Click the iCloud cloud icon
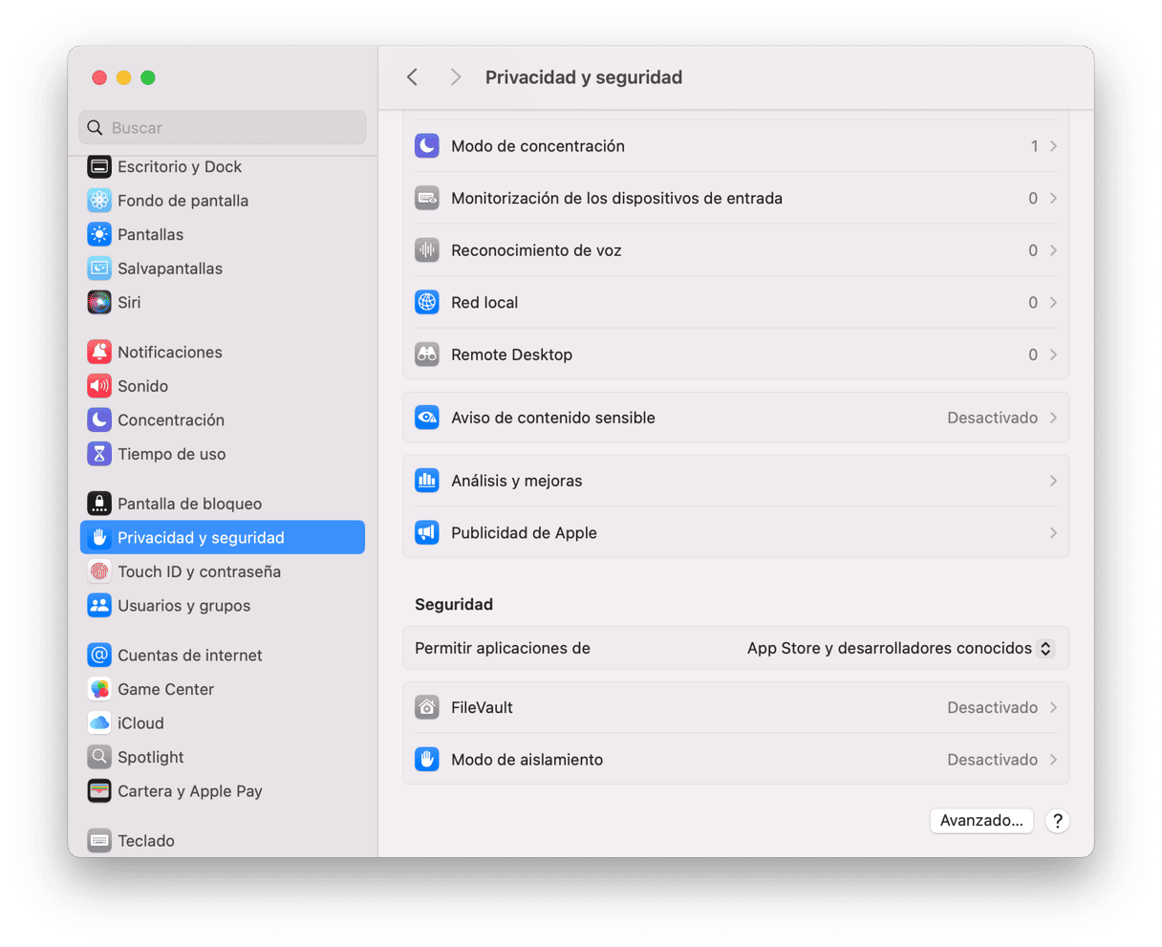Image resolution: width=1162 pixels, height=947 pixels. pos(99,723)
